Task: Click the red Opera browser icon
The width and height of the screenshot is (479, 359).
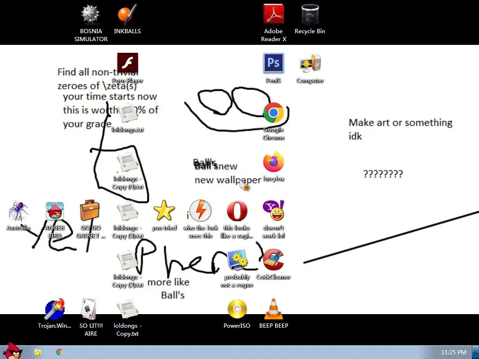Action: [237, 220]
